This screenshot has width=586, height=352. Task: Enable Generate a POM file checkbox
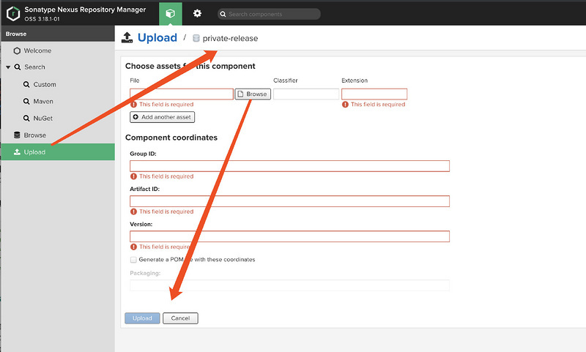(x=133, y=260)
